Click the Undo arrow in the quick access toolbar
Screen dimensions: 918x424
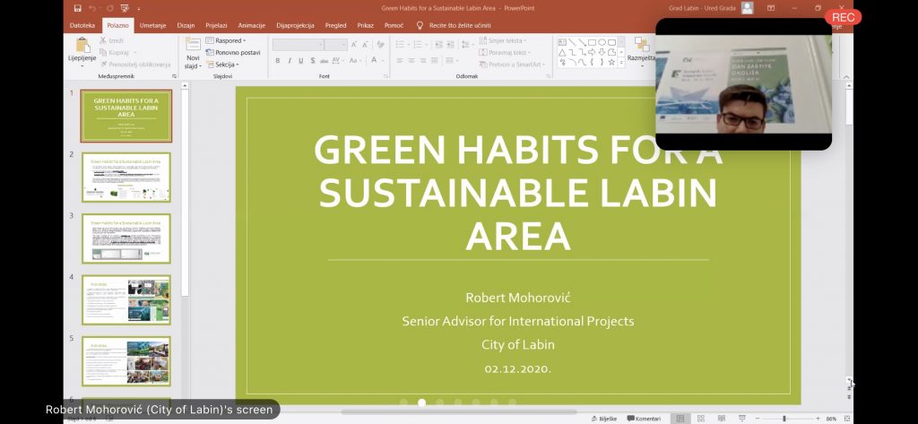(92, 8)
